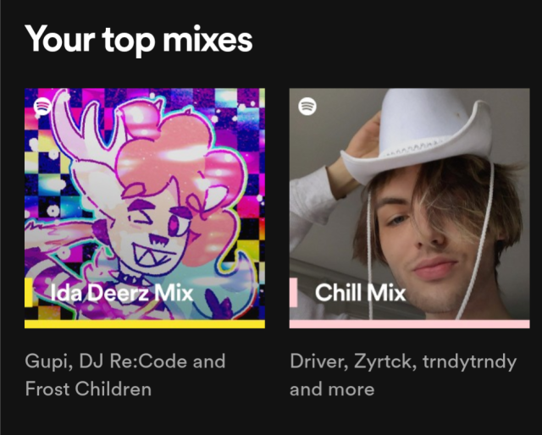
Task: Select the "Chill Mix" title label
Action: pos(360,294)
